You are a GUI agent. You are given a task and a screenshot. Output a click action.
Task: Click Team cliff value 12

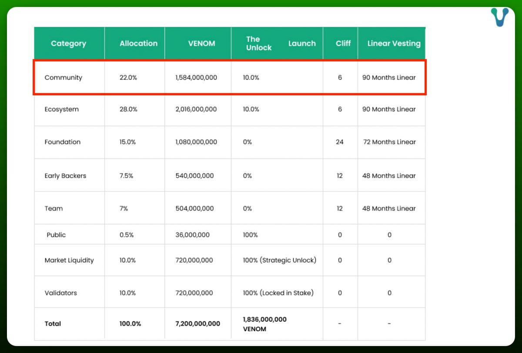[x=340, y=208]
